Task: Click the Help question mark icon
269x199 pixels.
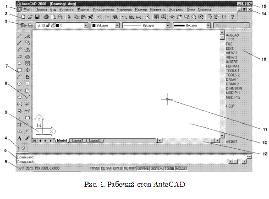Action: click(232, 17)
